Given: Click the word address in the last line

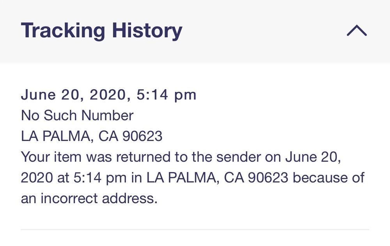Looking at the screenshot, I should (129, 199).
